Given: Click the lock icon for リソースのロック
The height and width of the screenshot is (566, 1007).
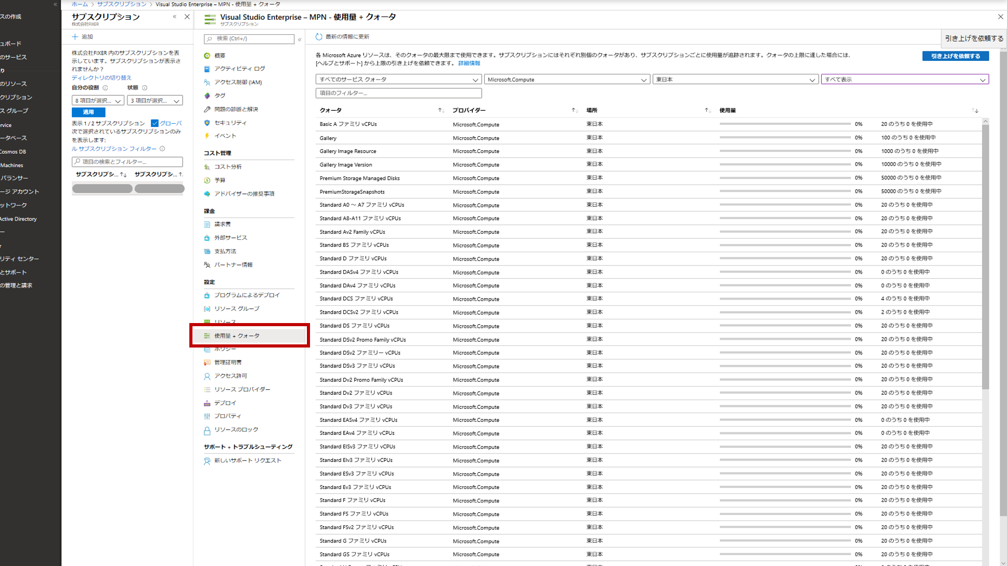Looking at the screenshot, I should [207, 430].
